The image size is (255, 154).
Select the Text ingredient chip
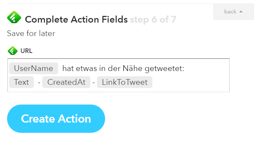[x=22, y=82]
